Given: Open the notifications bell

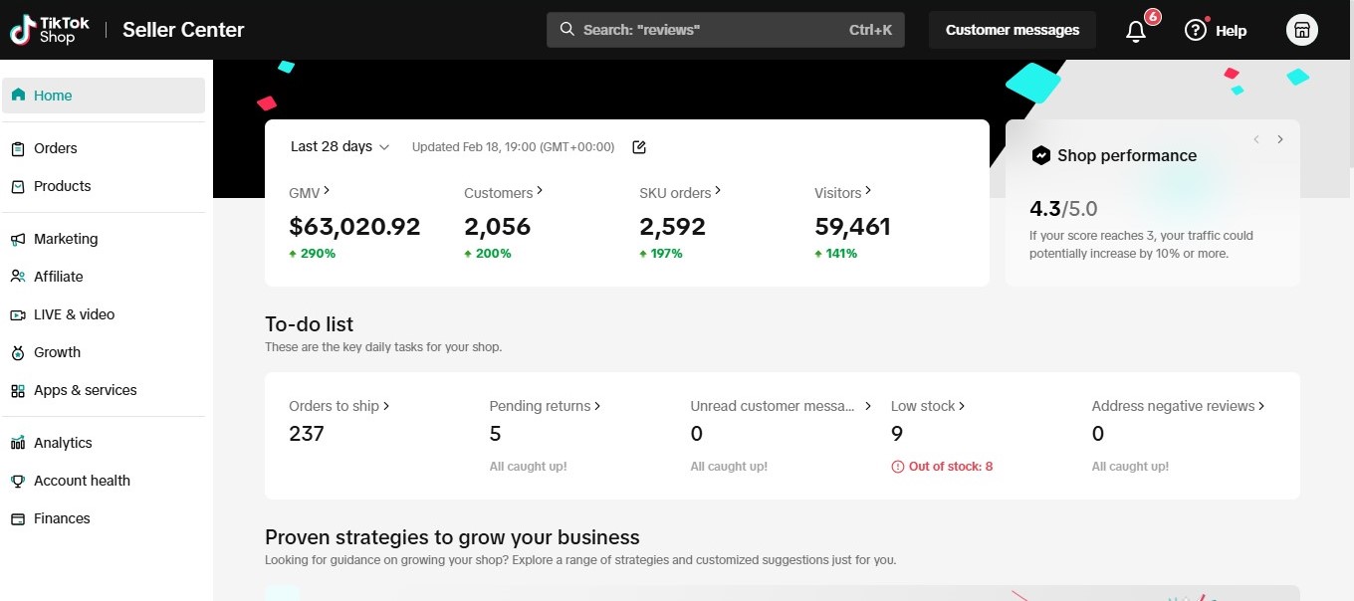Looking at the screenshot, I should tap(1136, 31).
